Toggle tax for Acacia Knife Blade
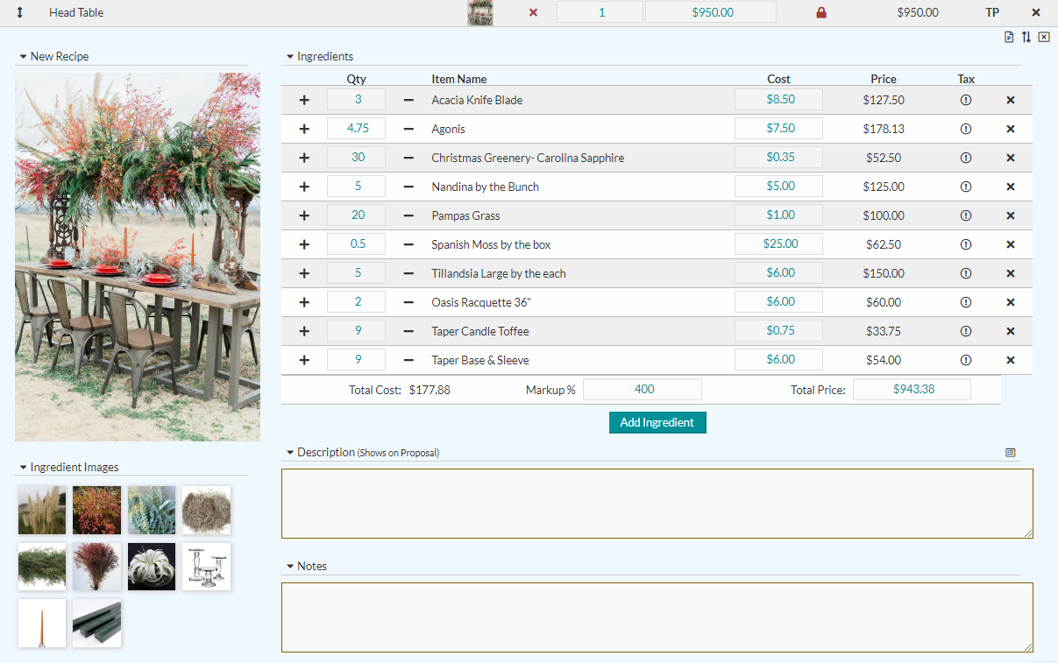Viewport: 1058px width, 663px height. [x=966, y=100]
